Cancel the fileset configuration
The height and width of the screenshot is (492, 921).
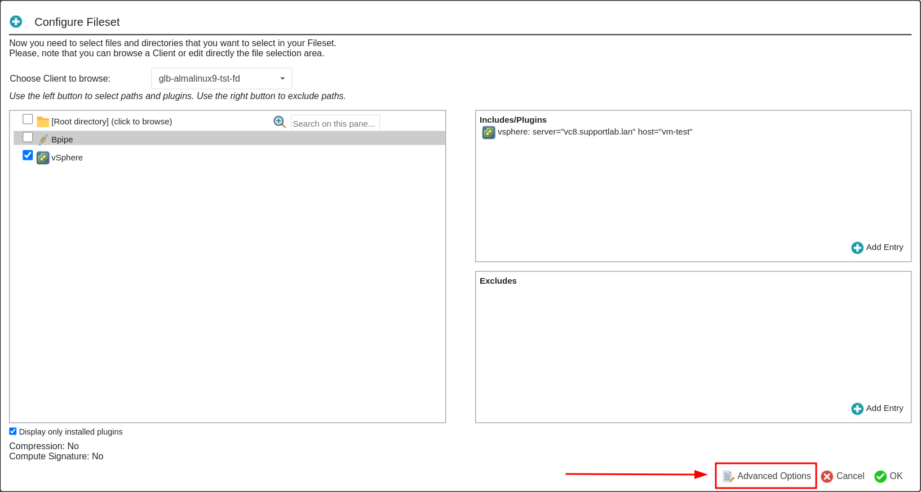pos(843,476)
